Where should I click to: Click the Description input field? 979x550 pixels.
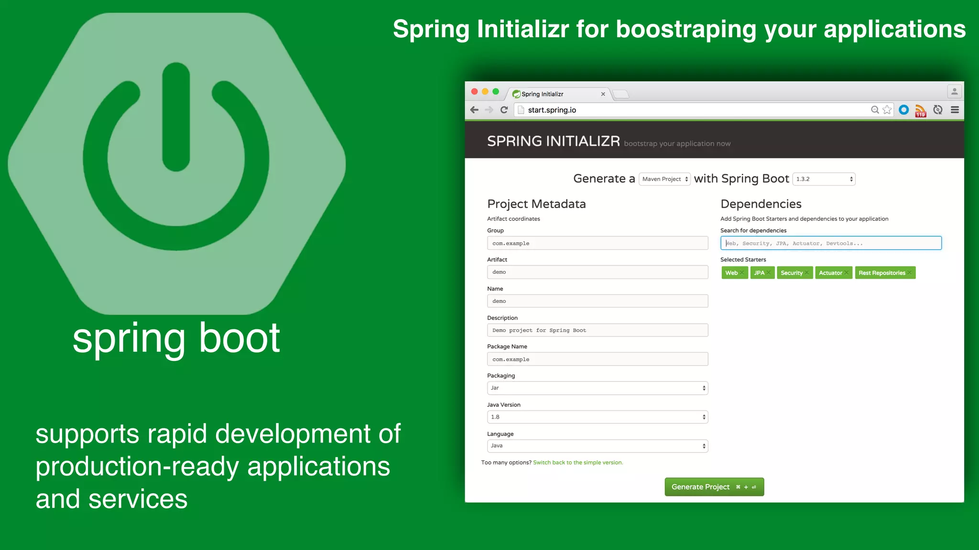coord(598,330)
